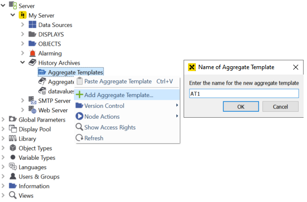Expand the Alarming node
307x202 pixels.
(x=23, y=53)
